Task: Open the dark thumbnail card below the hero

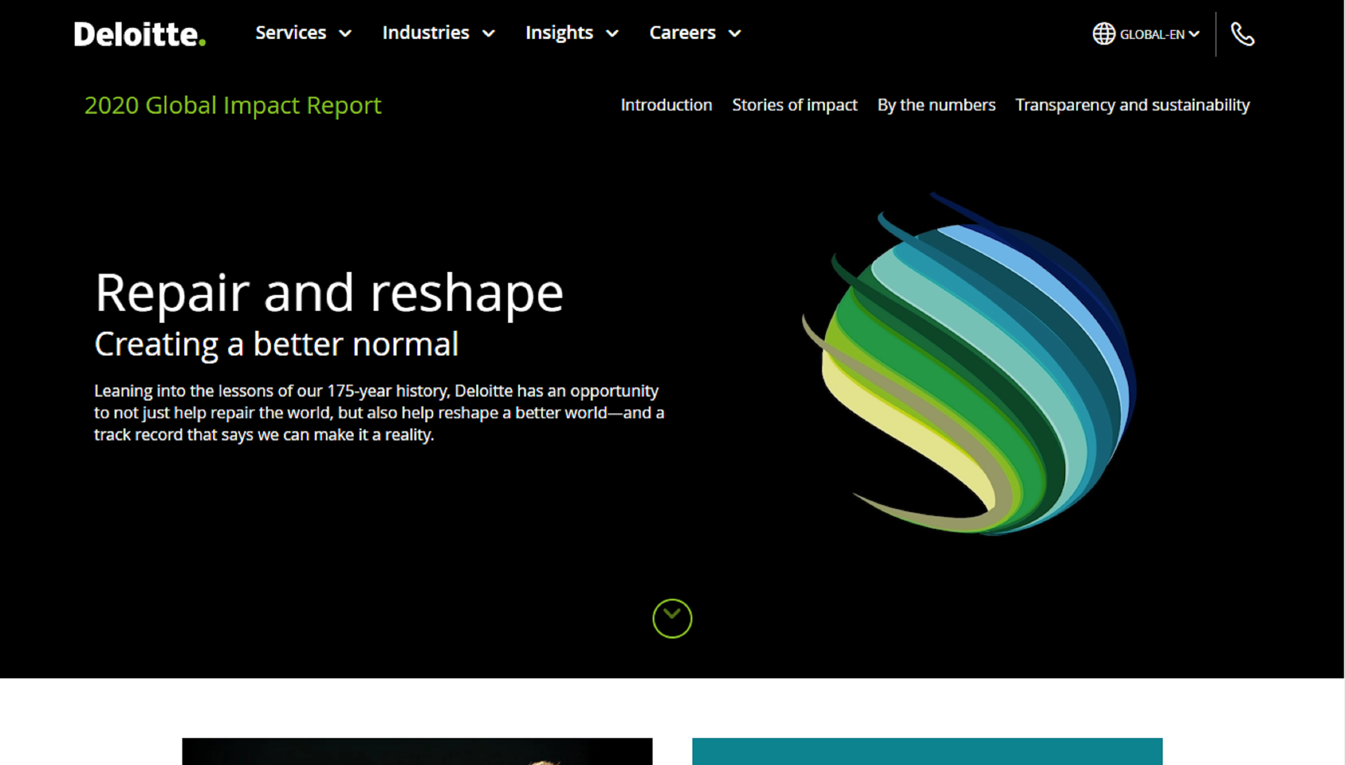Action: pos(417,751)
